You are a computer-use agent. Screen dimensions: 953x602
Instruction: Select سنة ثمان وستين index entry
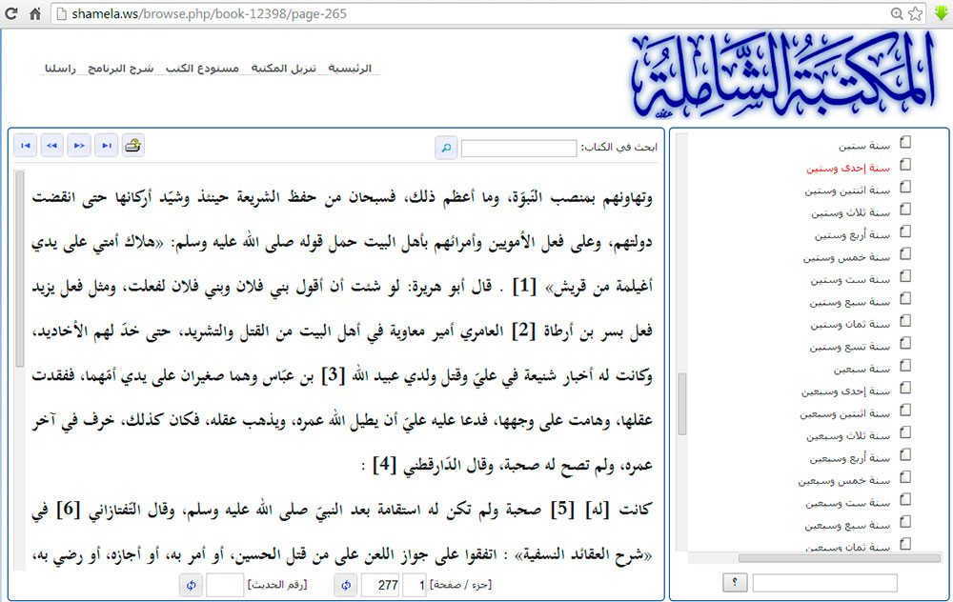(x=850, y=325)
